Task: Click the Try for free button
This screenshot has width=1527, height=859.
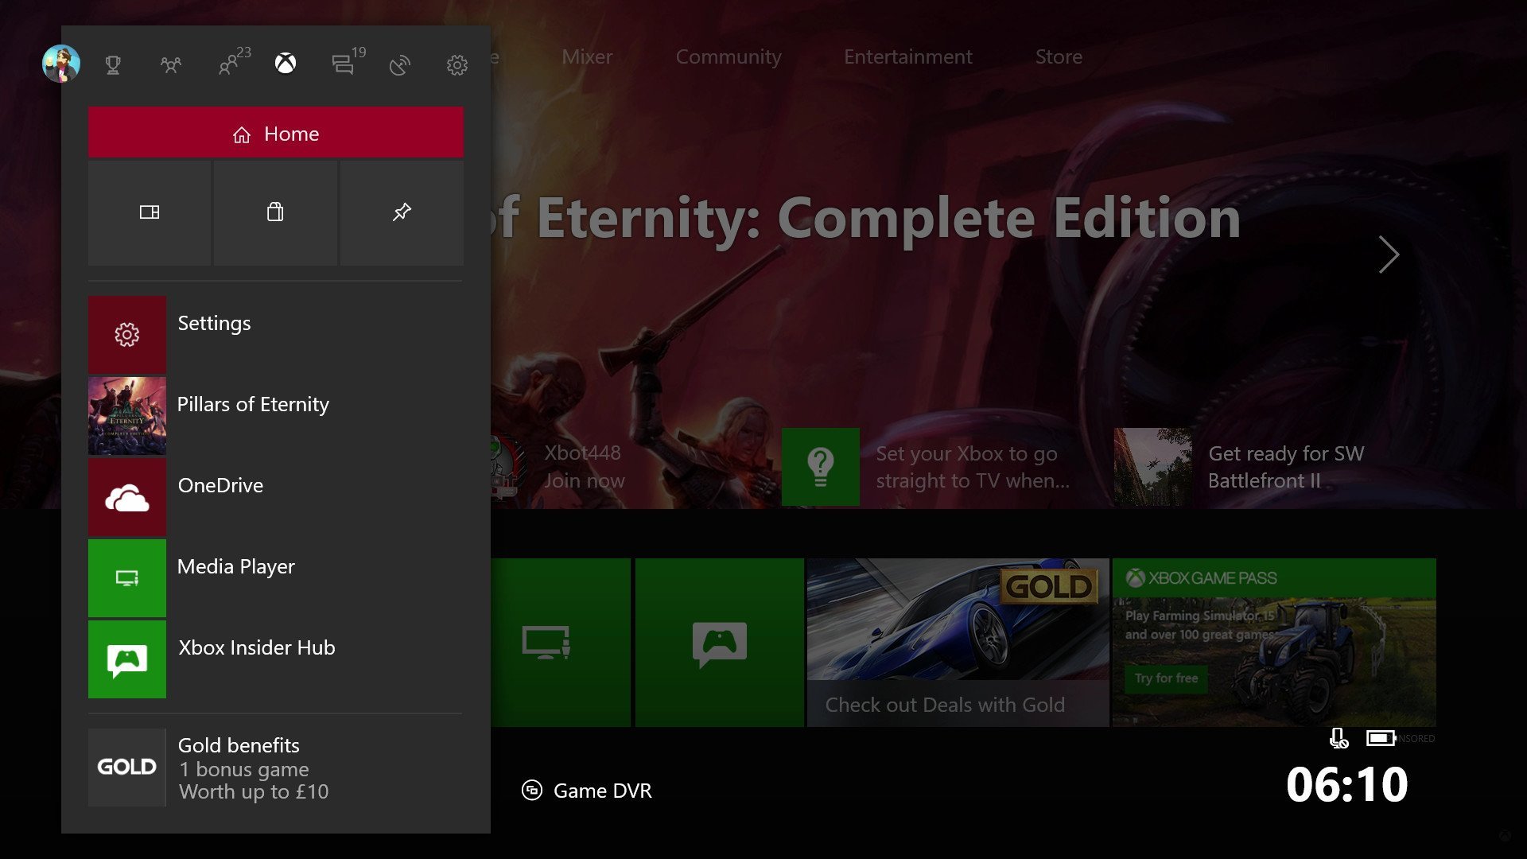Action: pyautogui.click(x=1166, y=678)
